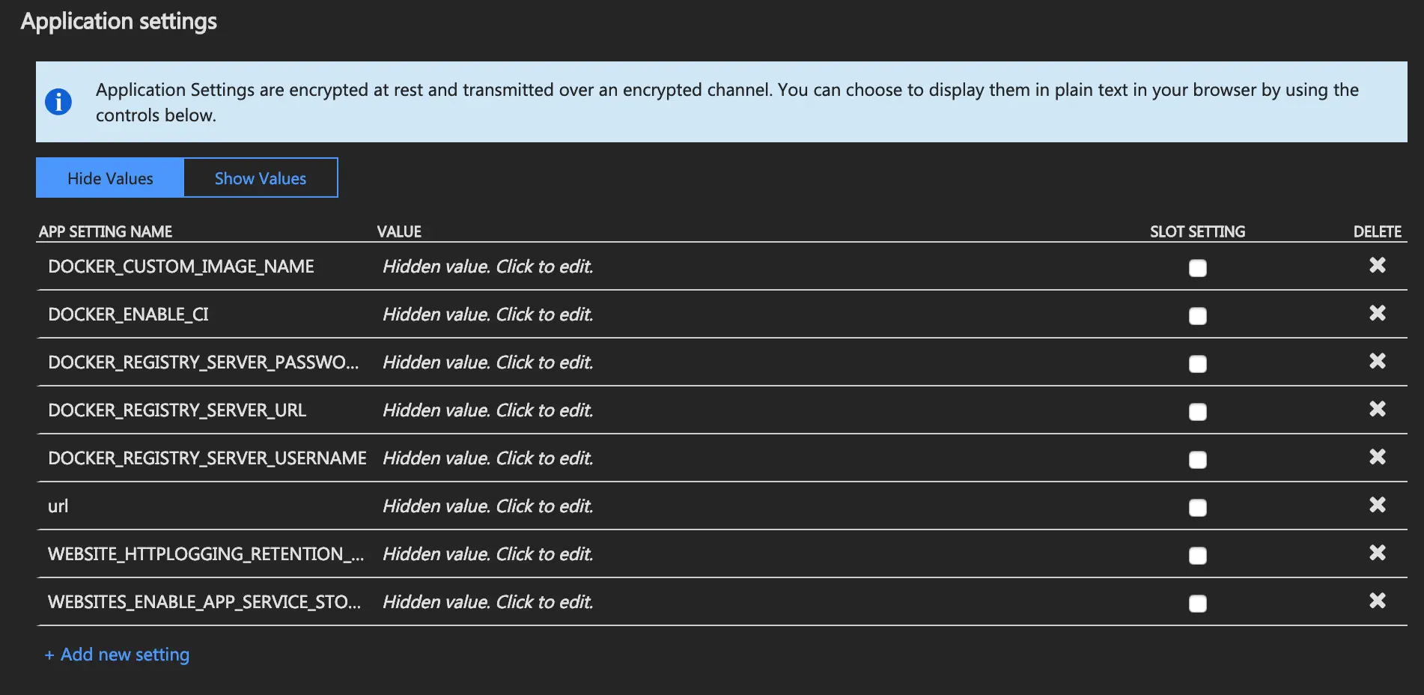The height and width of the screenshot is (695, 1424).
Task: Delete the WEBSITES_ENABLE_APP_SERVICE_STO setting
Action: tap(1377, 601)
